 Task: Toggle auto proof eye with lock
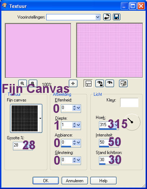tap(99, 83)
